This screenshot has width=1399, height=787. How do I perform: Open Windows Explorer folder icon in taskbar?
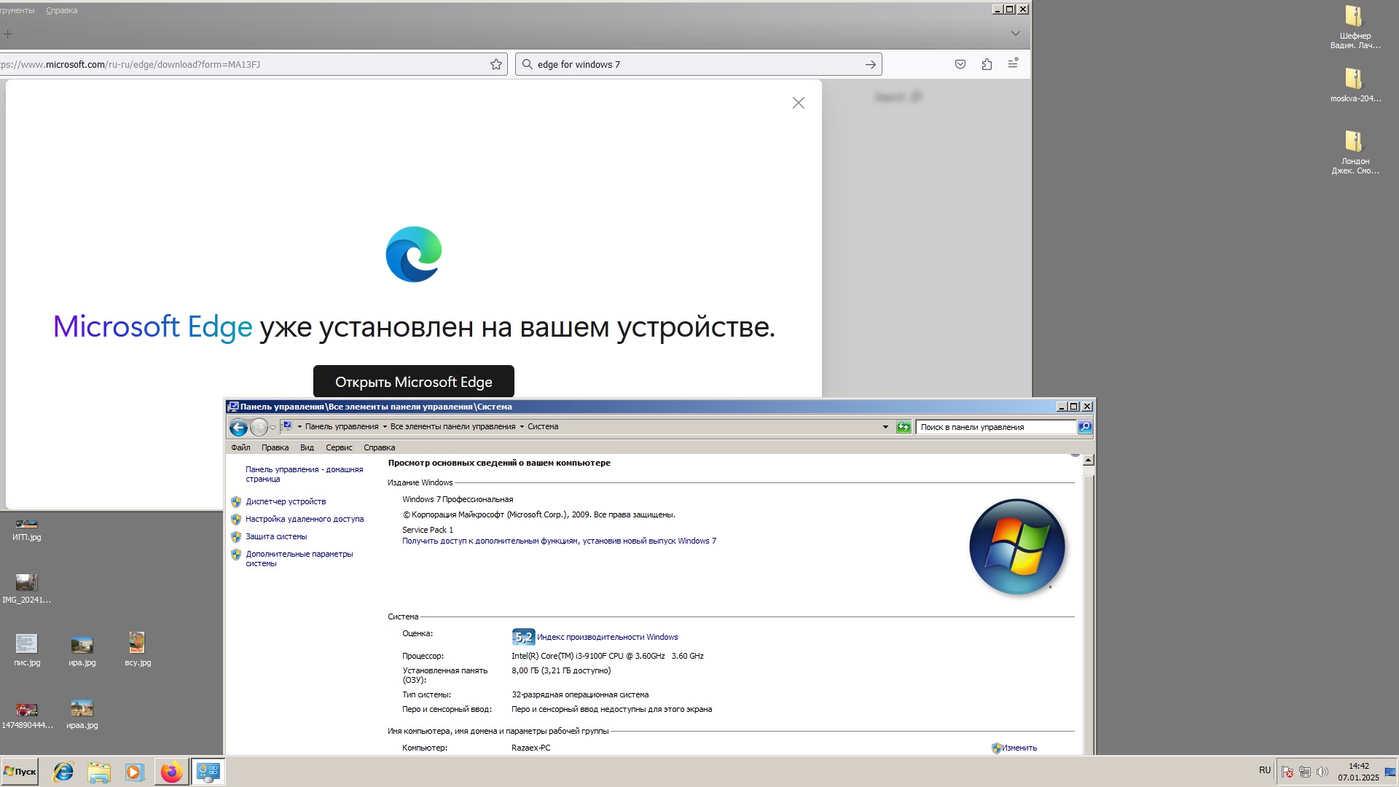pyautogui.click(x=99, y=772)
